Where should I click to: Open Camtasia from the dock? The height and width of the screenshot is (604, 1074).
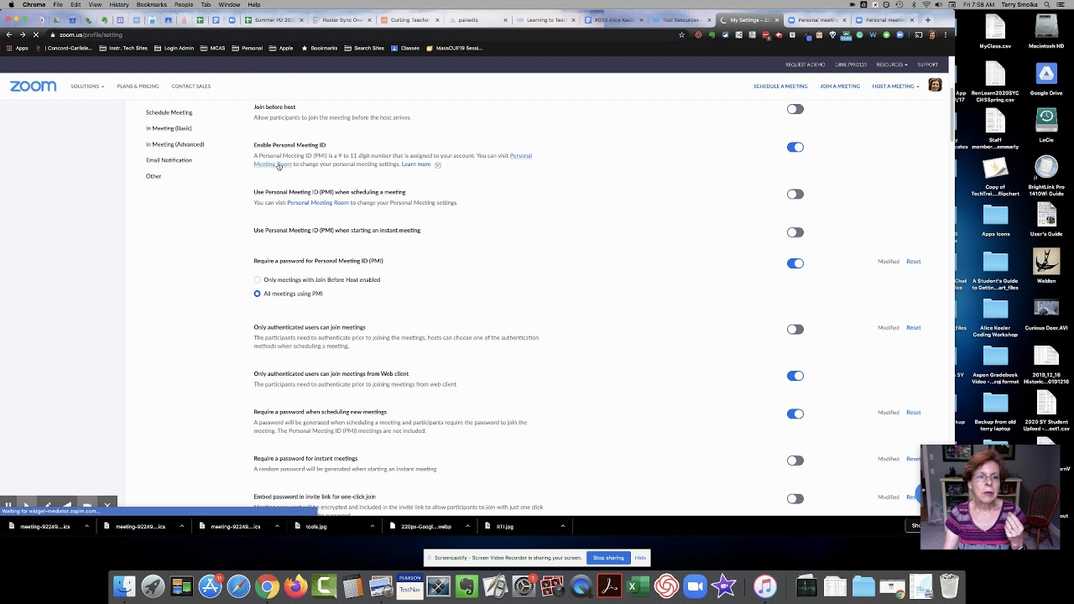point(324,586)
